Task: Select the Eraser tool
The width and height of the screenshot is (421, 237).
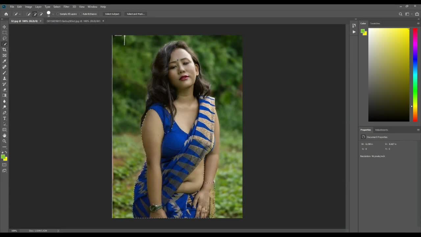Action: pos(4,90)
